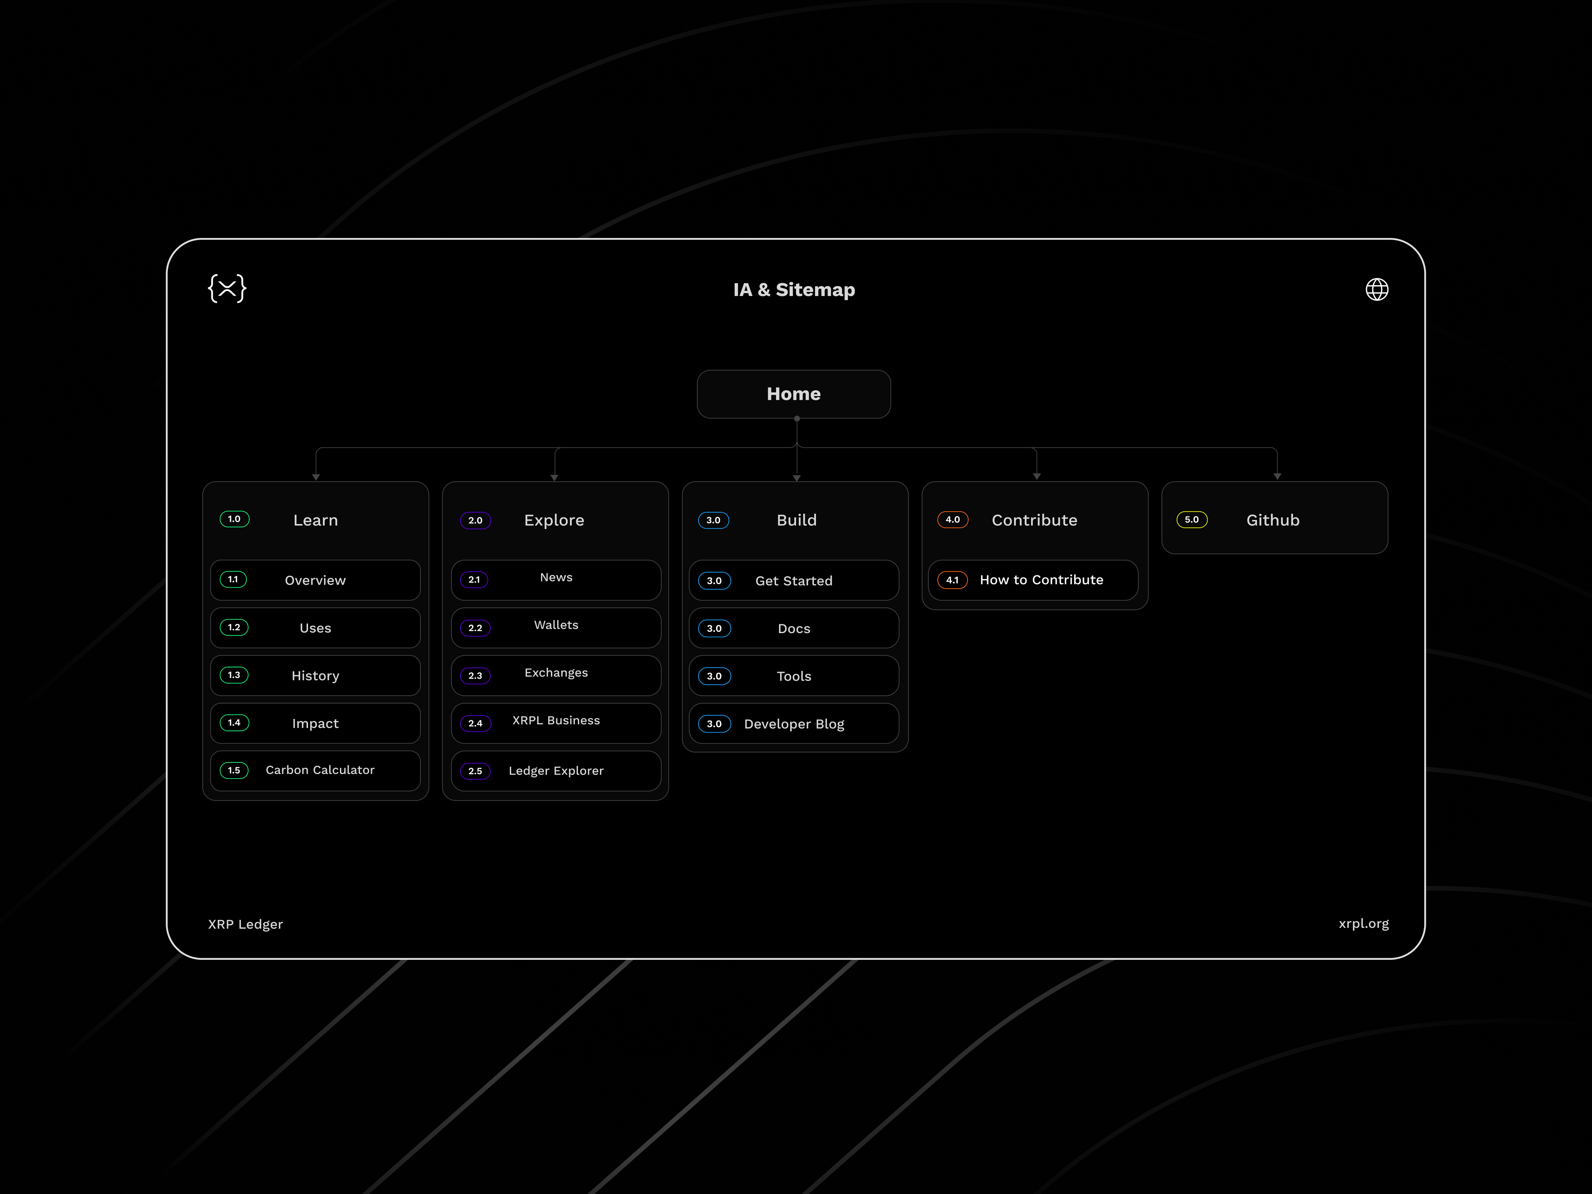Click the Wallets item under Explore
Image resolution: width=1592 pixels, height=1194 pixels.
(x=556, y=626)
